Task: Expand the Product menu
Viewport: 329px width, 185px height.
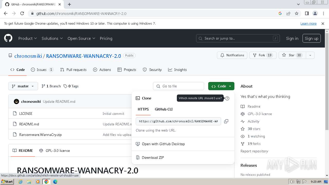Action: point(28,38)
